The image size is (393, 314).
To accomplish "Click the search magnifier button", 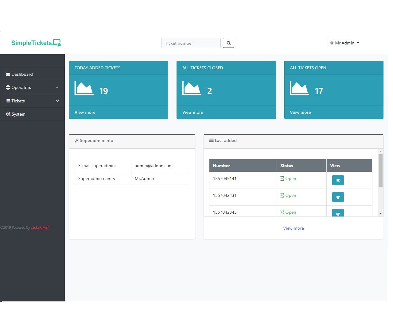I will click(x=228, y=43).
